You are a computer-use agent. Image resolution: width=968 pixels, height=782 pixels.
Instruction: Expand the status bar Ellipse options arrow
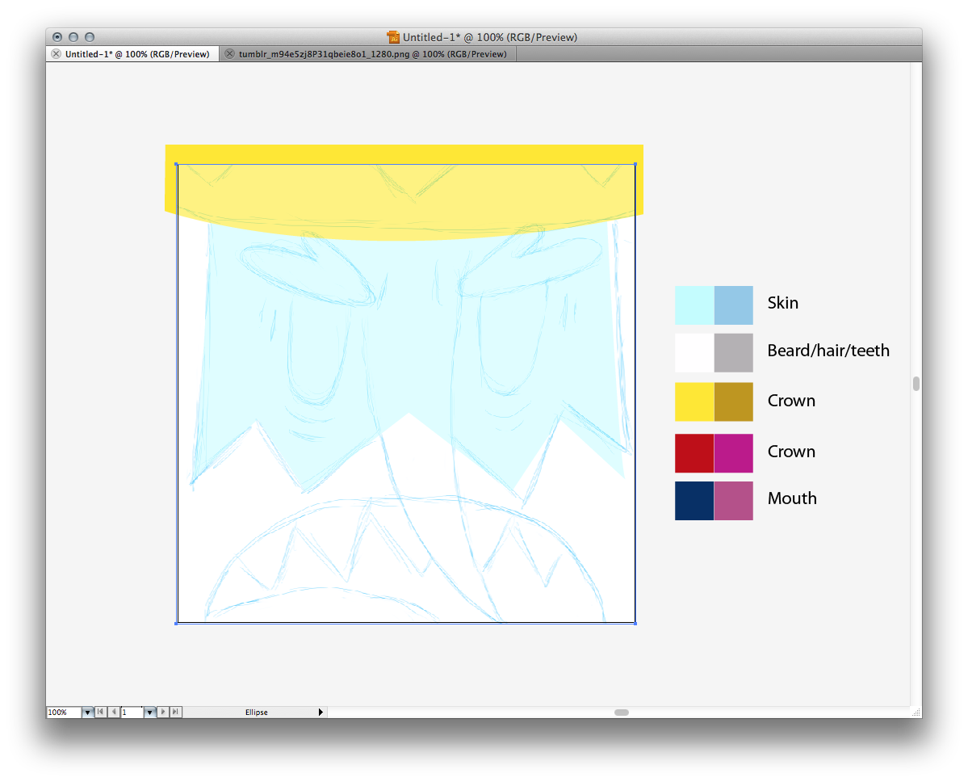(321, 712)
